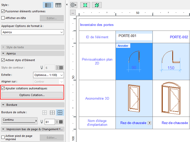
Task: Click the green fit-to-frame icon
Action: coord(85,5)
